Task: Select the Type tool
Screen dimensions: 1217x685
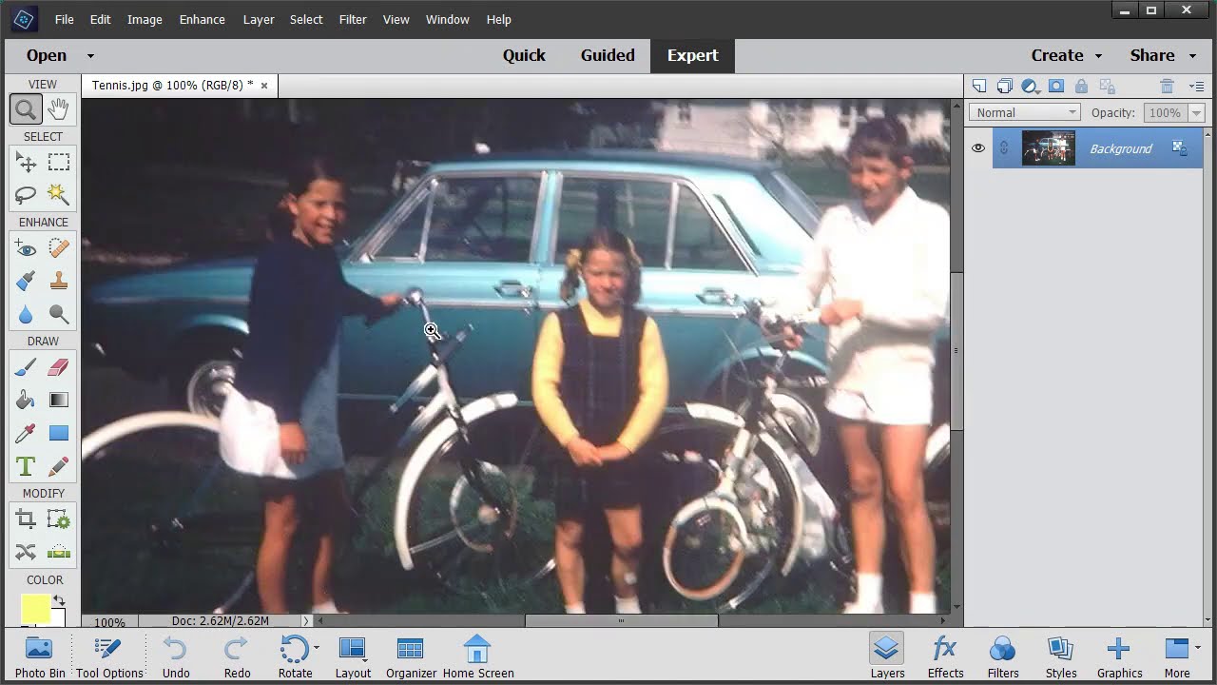Action: coord(26,466)
